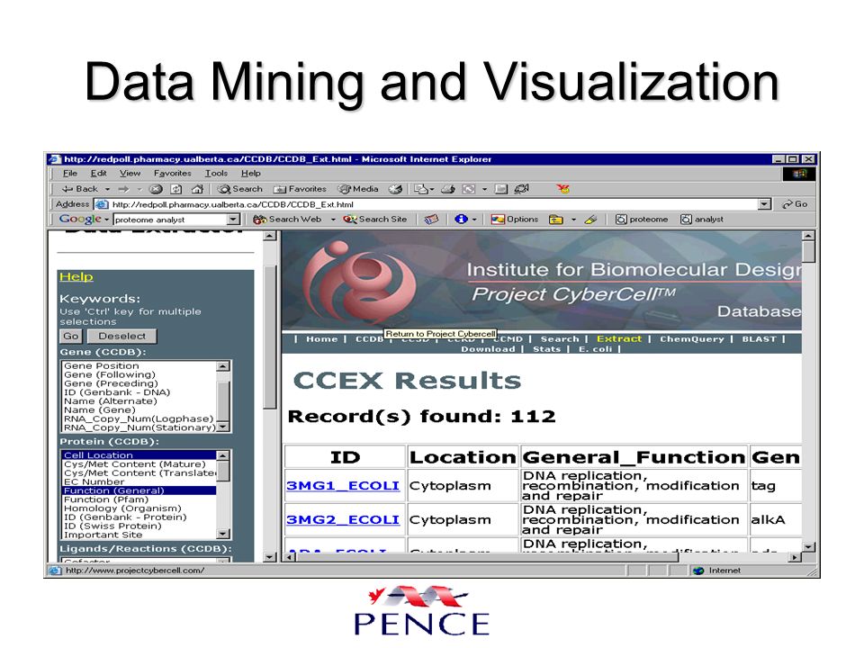The height and width of the screenshot is (648, 864).
Task: Click the results frame horizontal scrollbar thumb
Action: pyautogui.click(x=487, y=557)
